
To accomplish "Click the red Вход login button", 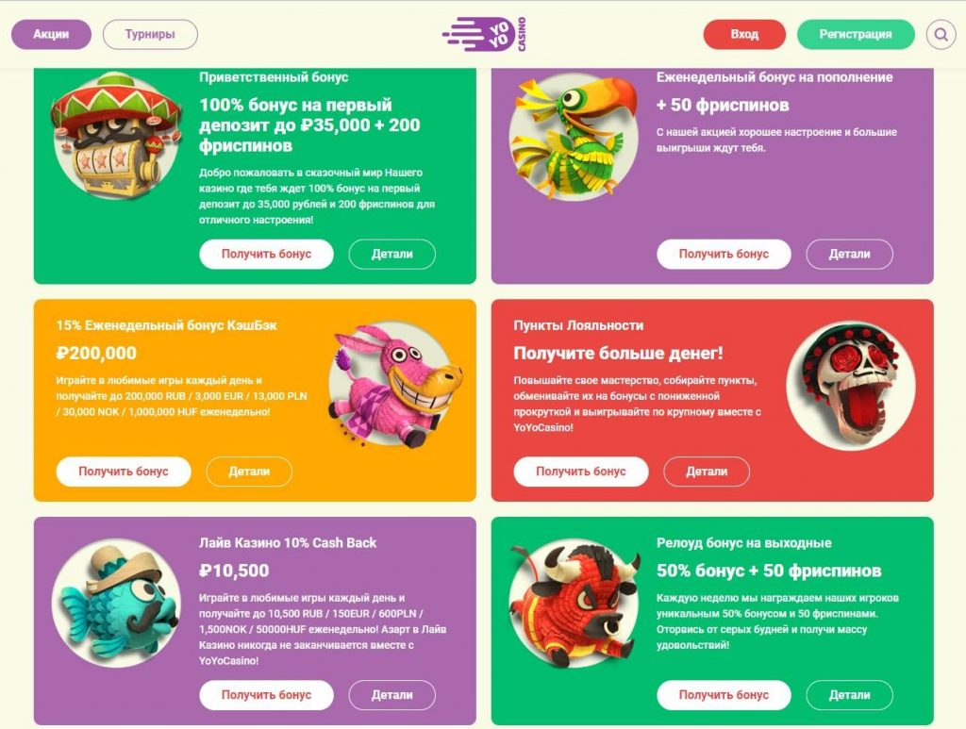I will point(745,35).
